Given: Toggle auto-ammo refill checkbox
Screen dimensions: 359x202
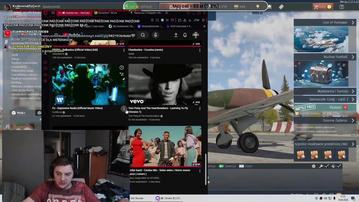Looking at the screenshot, I should (339, 166).
